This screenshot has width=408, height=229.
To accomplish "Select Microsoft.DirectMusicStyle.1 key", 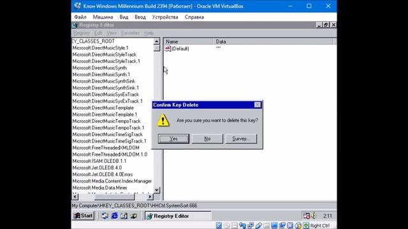I will coord(101,48).
